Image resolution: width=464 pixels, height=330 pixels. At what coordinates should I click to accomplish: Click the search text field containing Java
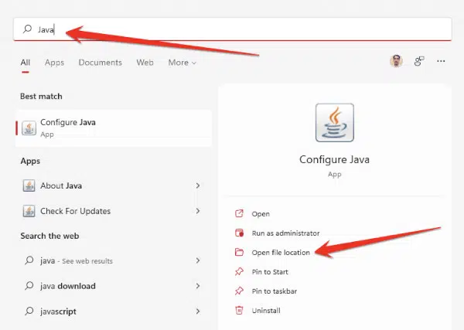(x=233, y=29)
